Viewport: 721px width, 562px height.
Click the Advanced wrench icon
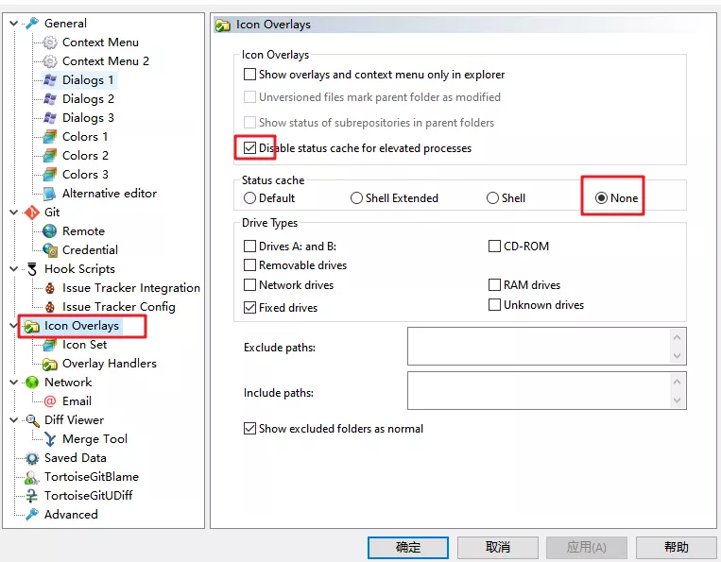click(x=32, y=515)
